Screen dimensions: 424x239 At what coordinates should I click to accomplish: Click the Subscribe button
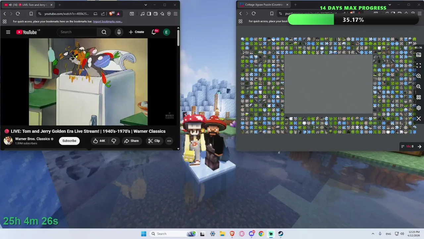click(x=69, y=141)
